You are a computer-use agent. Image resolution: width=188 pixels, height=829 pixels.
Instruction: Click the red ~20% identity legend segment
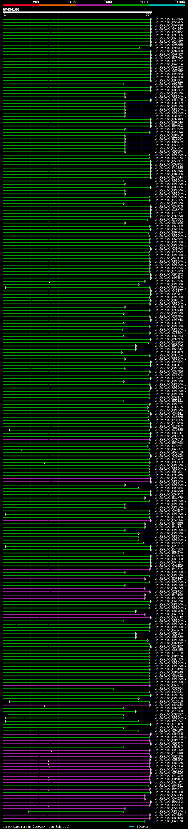(21, 5)
